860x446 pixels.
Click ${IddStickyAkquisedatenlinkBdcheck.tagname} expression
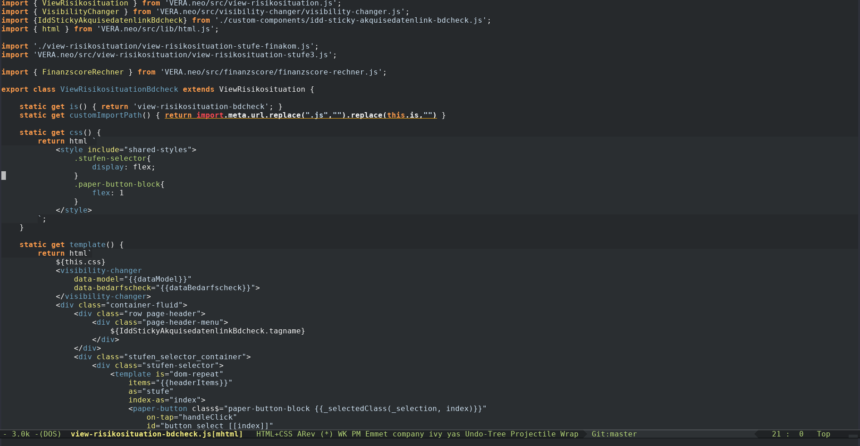[x=207, y=331]
